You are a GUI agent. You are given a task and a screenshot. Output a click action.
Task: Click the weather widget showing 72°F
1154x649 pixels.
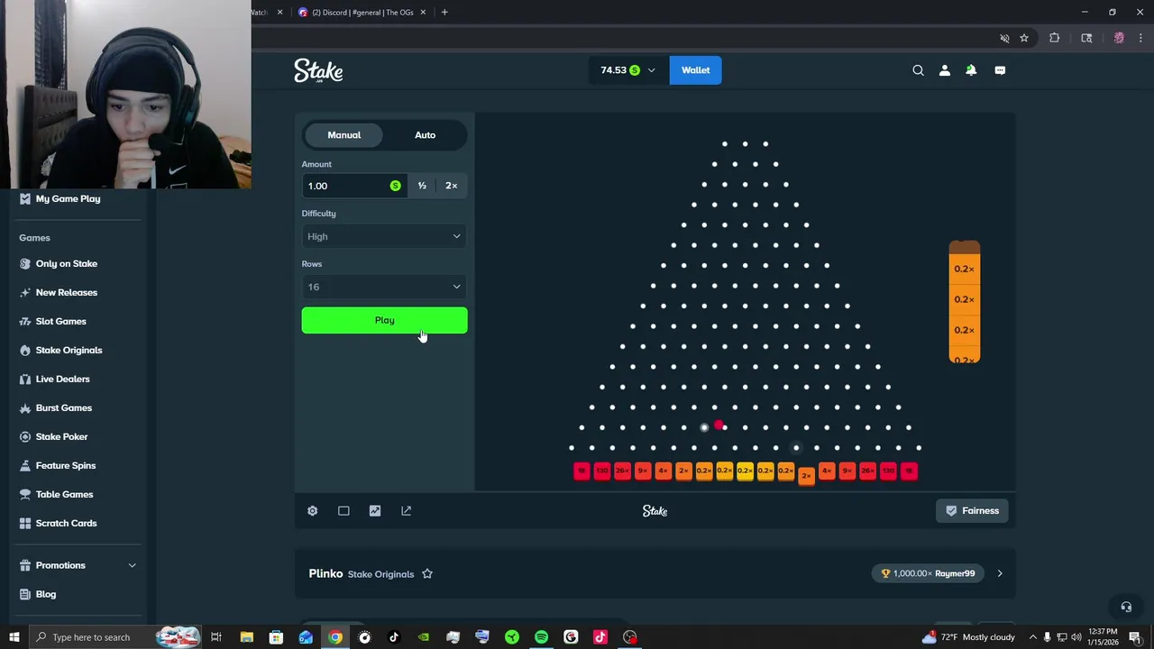point(968,637)
